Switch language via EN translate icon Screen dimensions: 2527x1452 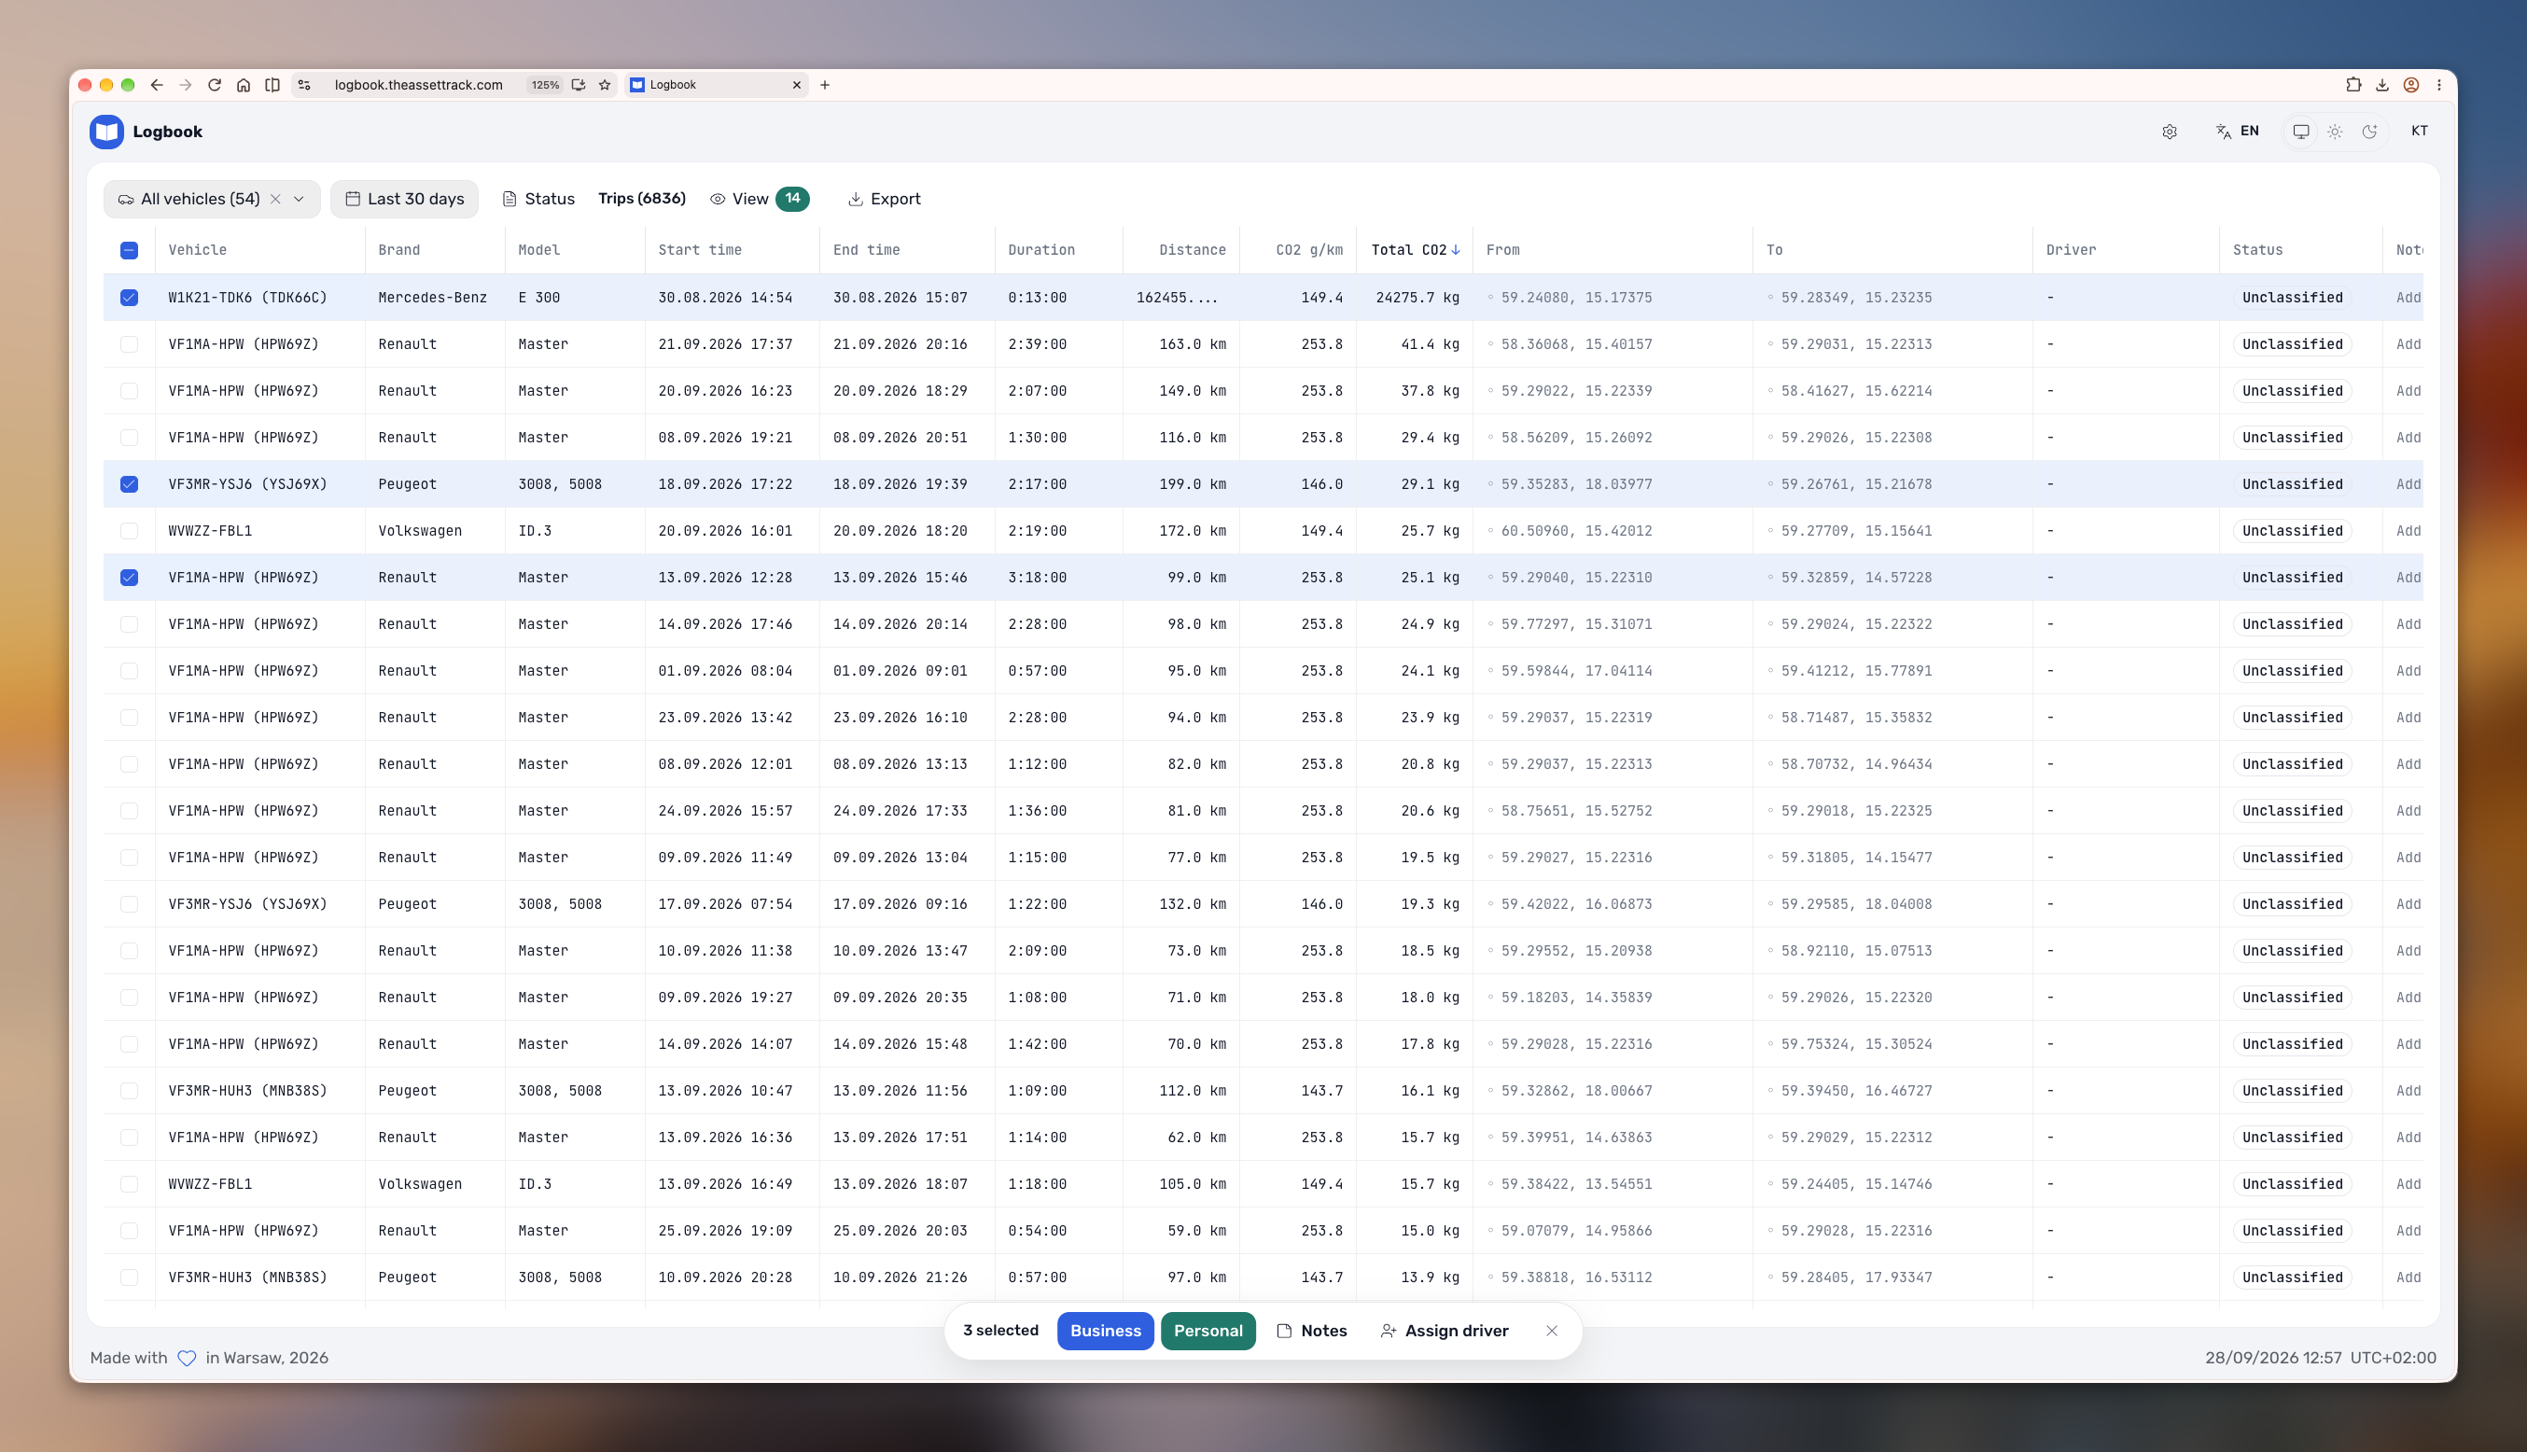[2237, 132]
